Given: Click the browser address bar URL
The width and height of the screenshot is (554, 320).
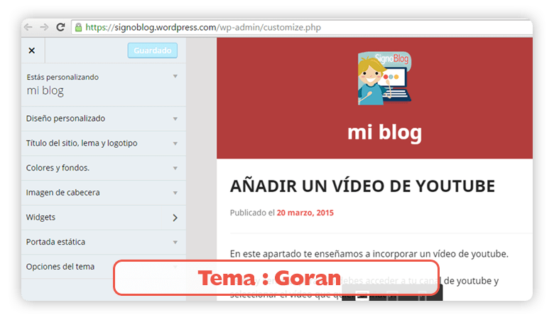Looking at the screenshot, I should [203, 27].
